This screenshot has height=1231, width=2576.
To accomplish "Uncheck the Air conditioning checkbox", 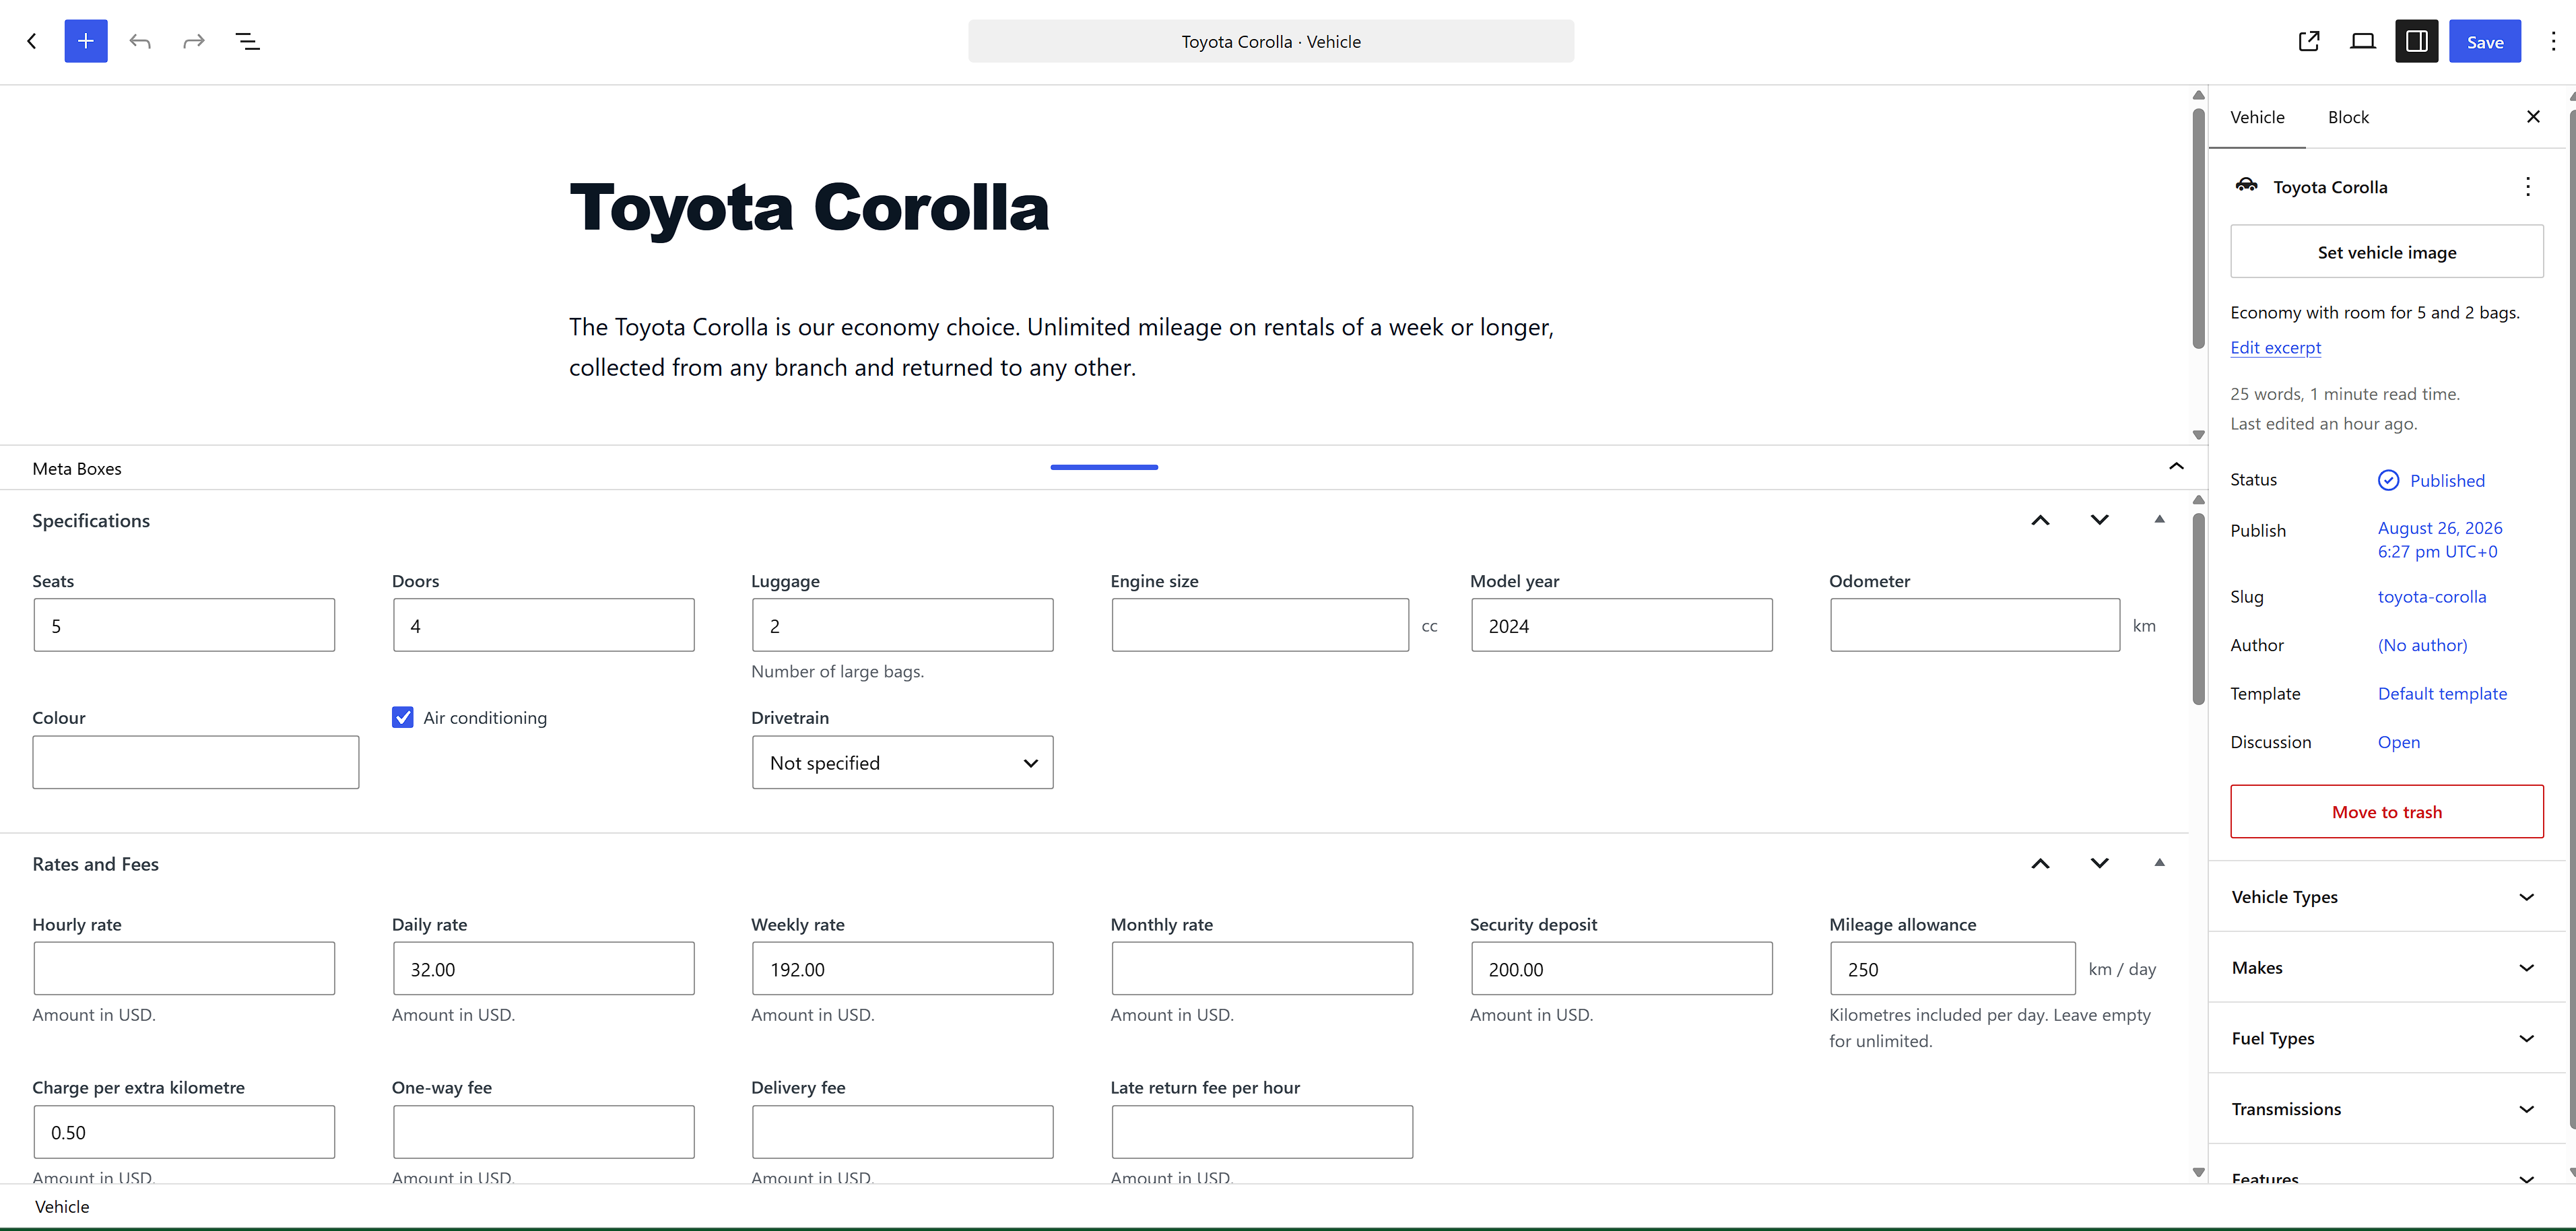I will 403,717.
